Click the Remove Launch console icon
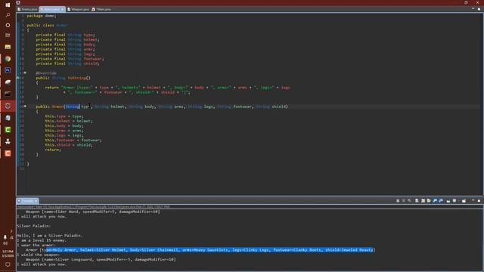 pyautogui.click(x=403, y=201)
